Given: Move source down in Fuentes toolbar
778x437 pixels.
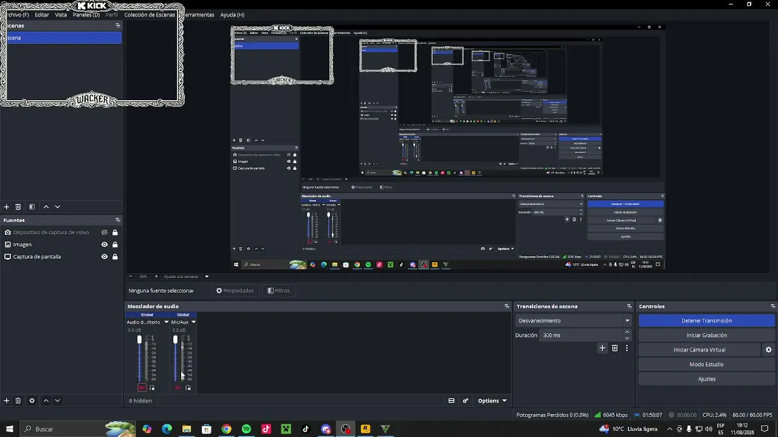Looking at the screenshot, I should click(x=58, y=401).
